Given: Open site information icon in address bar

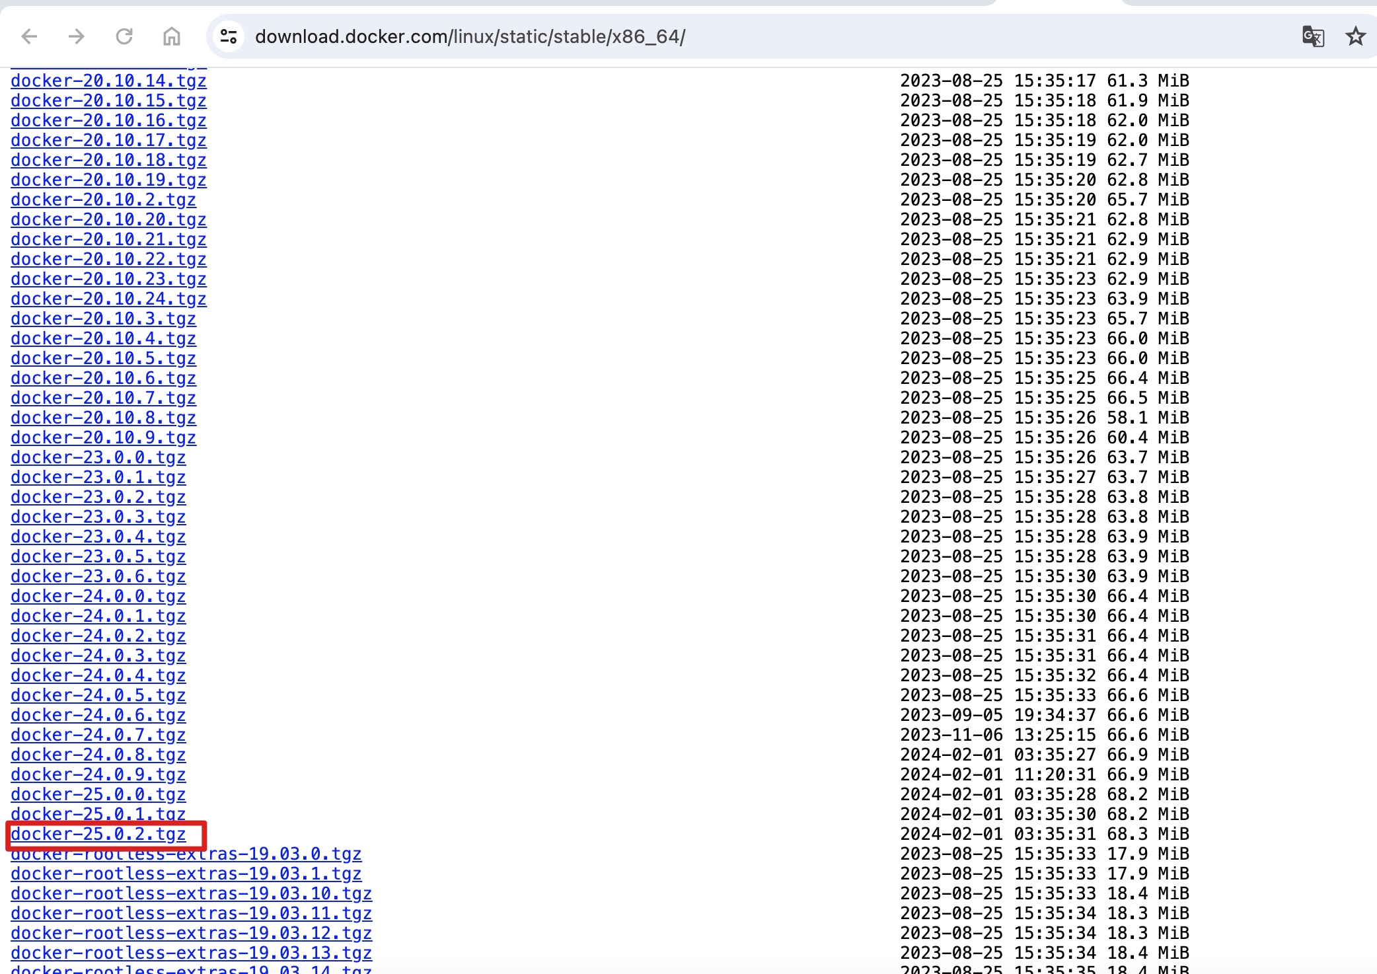Looking at the screenshot, I should [229, 36].
